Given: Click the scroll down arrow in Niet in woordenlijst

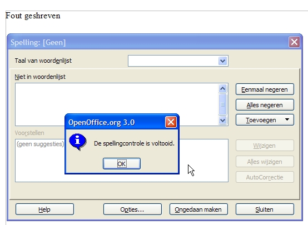Looking at the screenshot, I should 222,120.
